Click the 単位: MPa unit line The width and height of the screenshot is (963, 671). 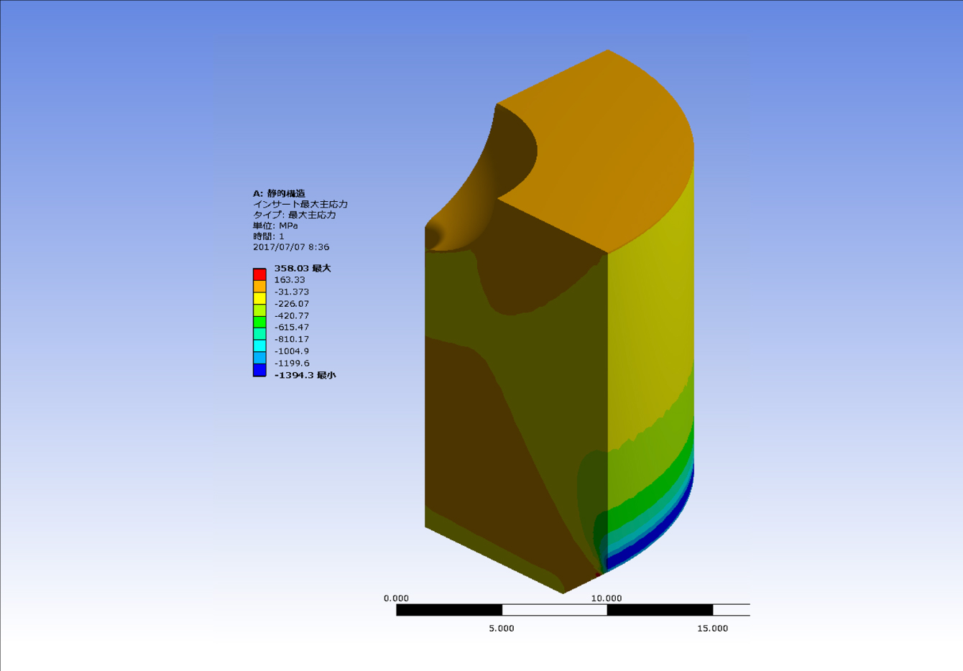tap(275, 226)
